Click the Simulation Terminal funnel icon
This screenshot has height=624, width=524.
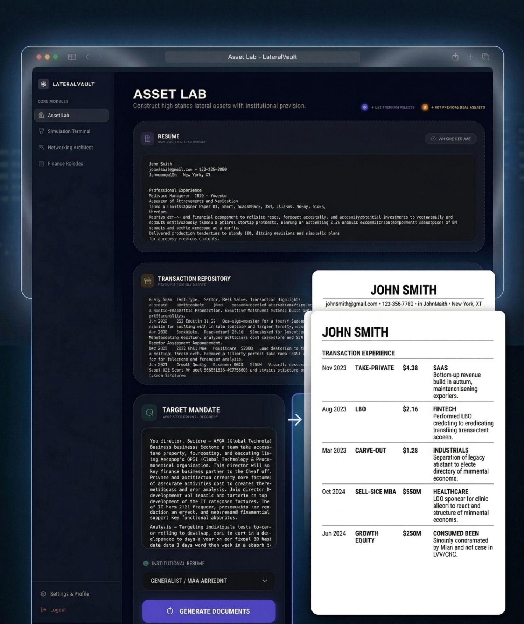(41, 131)
